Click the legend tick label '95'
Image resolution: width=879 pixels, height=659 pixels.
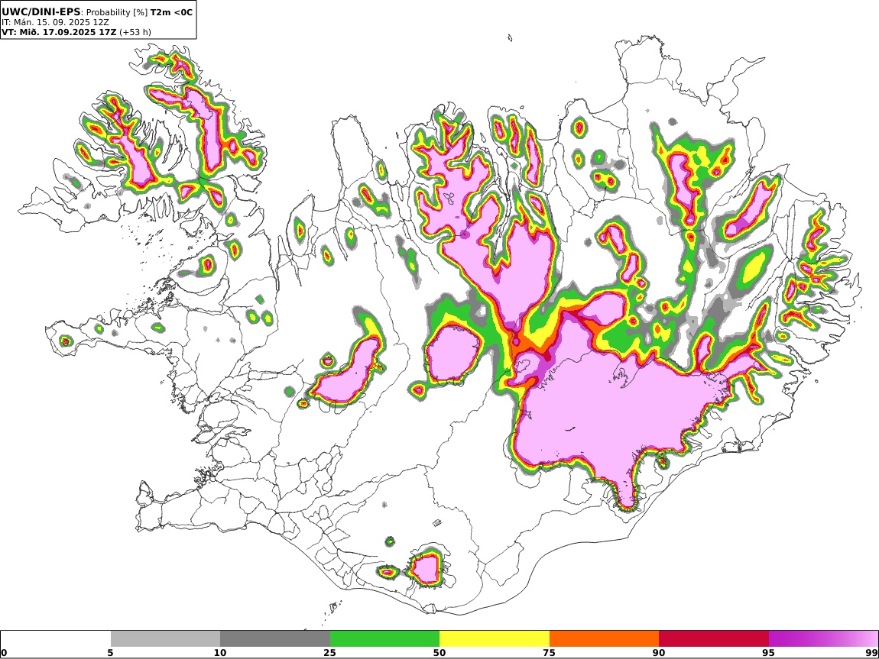click(769, 653)
